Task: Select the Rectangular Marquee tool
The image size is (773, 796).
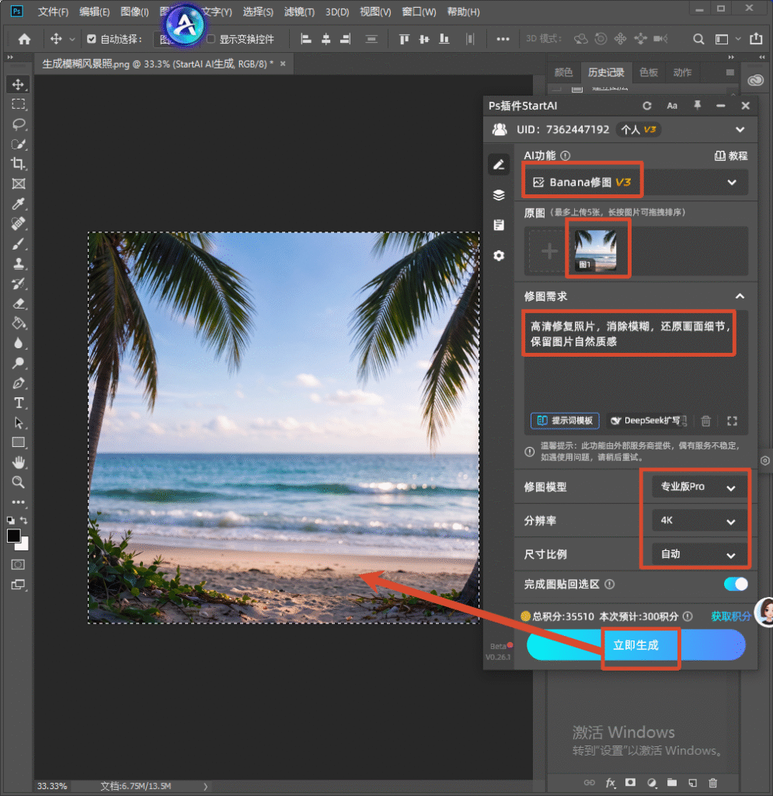Action: (19, 104)
